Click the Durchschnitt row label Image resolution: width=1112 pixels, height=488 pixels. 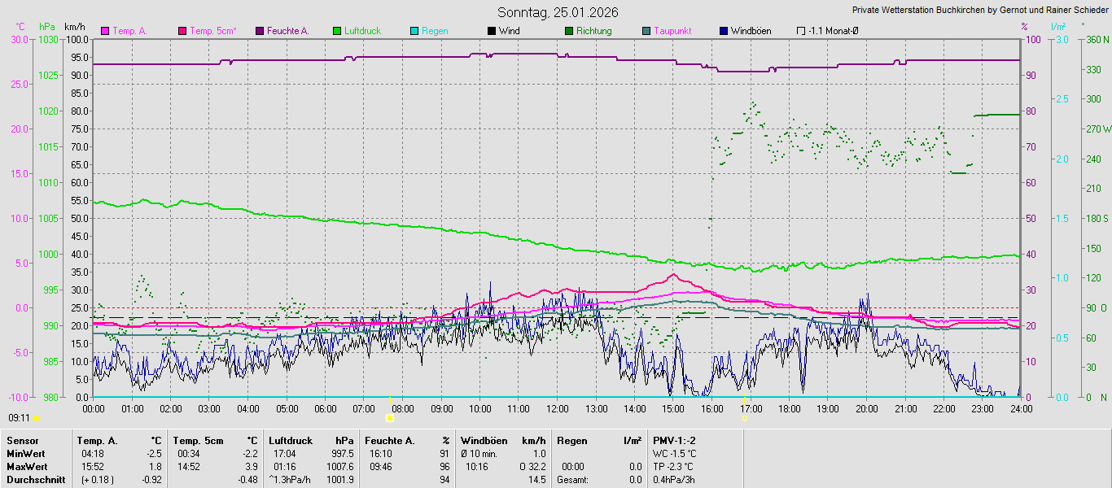tap(34, 480)
